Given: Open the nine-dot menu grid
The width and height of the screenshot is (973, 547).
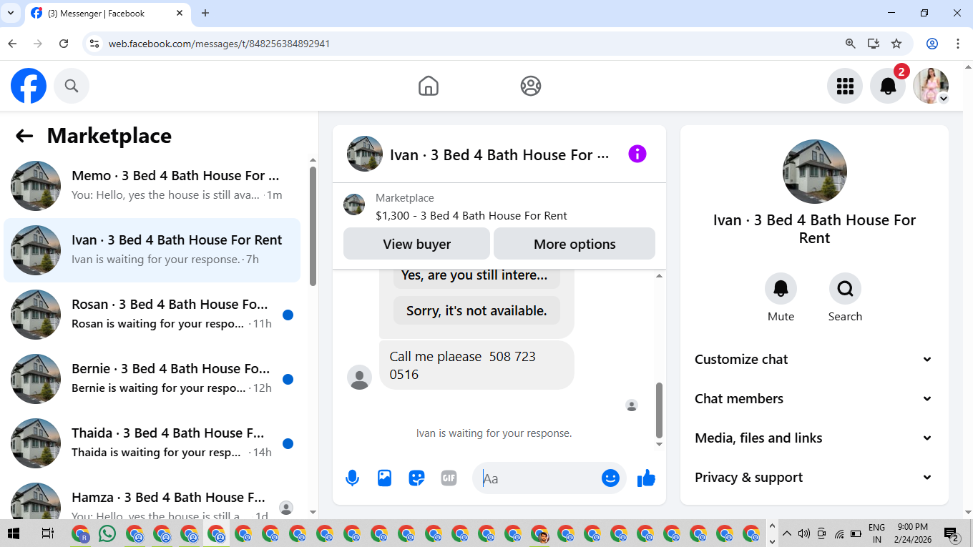Looking at the screenshot, I should [x=845, y=86].
